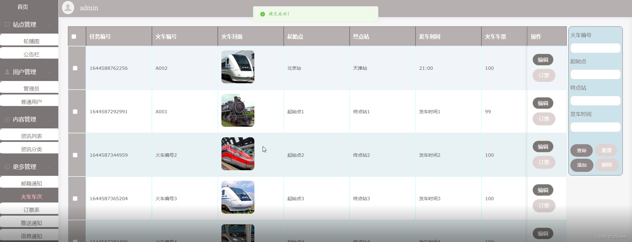The image size is (632, 242).
Task: Open the black steam locomotive A001 thumbnail
Action: pos(238,110)
